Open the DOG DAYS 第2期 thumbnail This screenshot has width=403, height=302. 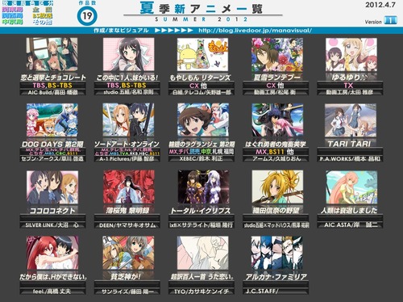pyautogui.click(x=52, y=120)
